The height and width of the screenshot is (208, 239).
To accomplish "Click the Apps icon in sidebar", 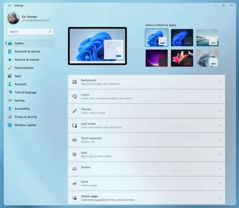I will point(10,76).
